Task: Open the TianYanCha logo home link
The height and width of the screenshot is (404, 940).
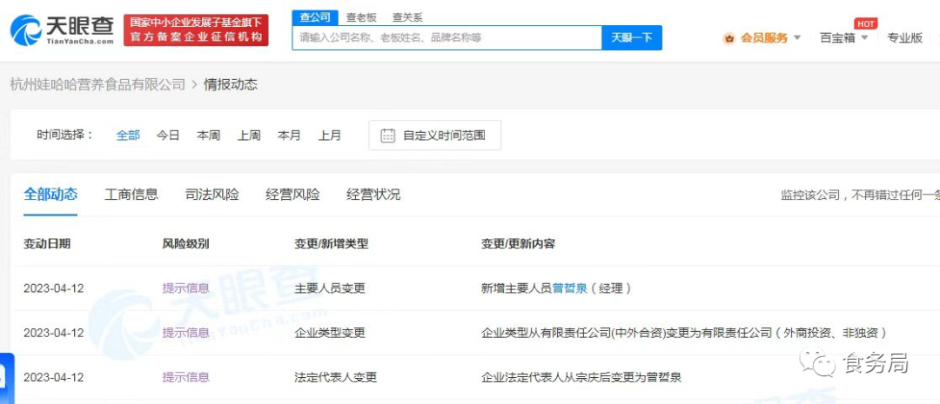Action: pyautogui.click(x=63, y=30)
